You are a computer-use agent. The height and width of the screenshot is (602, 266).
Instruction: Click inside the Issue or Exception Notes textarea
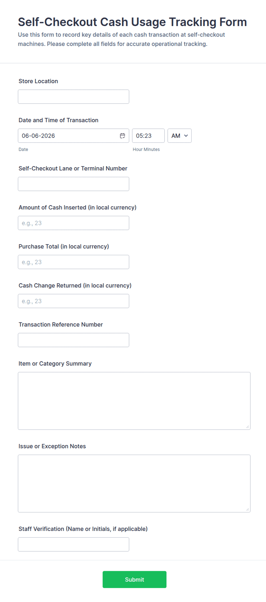(134, 484)
